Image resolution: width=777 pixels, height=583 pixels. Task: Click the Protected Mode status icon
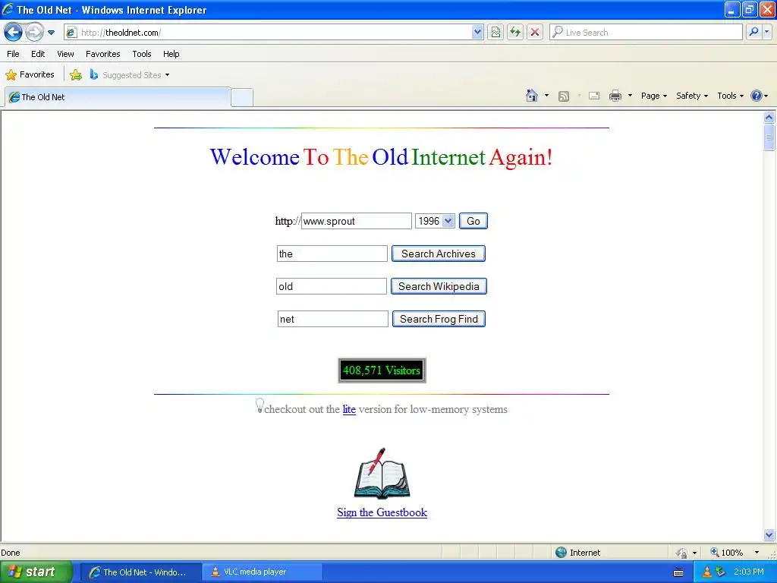(x=681, y=553)
